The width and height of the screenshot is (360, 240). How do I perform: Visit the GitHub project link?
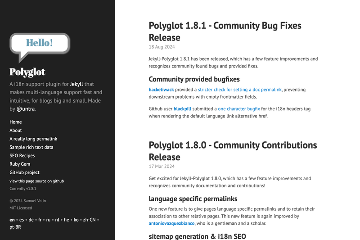tap(24, 172)
